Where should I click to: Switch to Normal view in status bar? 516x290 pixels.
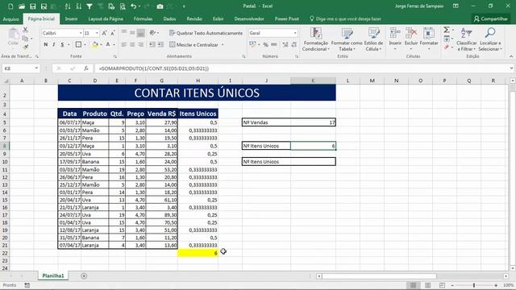pos(414,285)
